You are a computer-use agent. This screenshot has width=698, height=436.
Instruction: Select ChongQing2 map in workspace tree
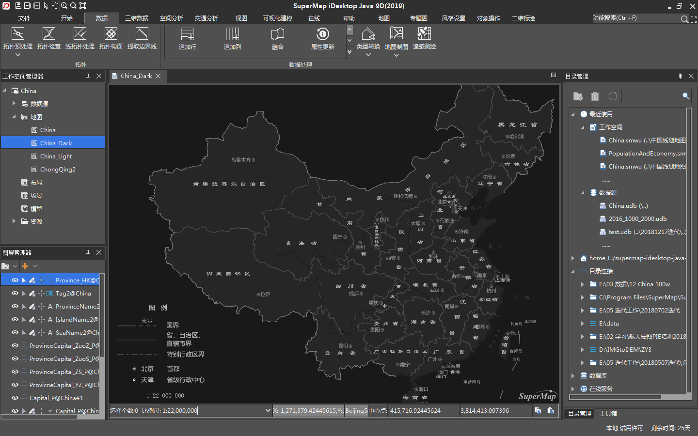pos(58,169)
